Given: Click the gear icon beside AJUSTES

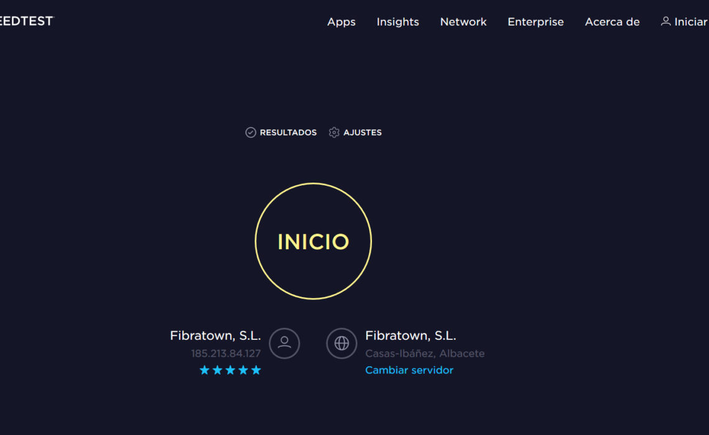Looking at the screenshot, I should tap(334, 132).
